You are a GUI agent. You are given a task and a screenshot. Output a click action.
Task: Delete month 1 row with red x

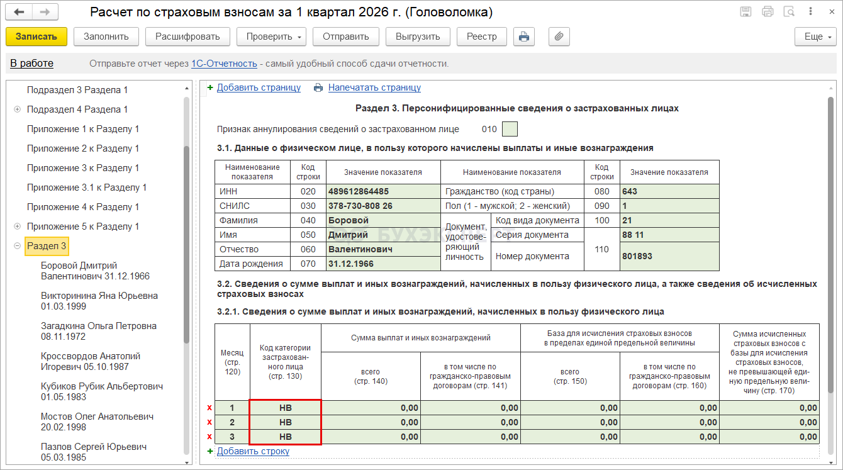click(209, 408)
